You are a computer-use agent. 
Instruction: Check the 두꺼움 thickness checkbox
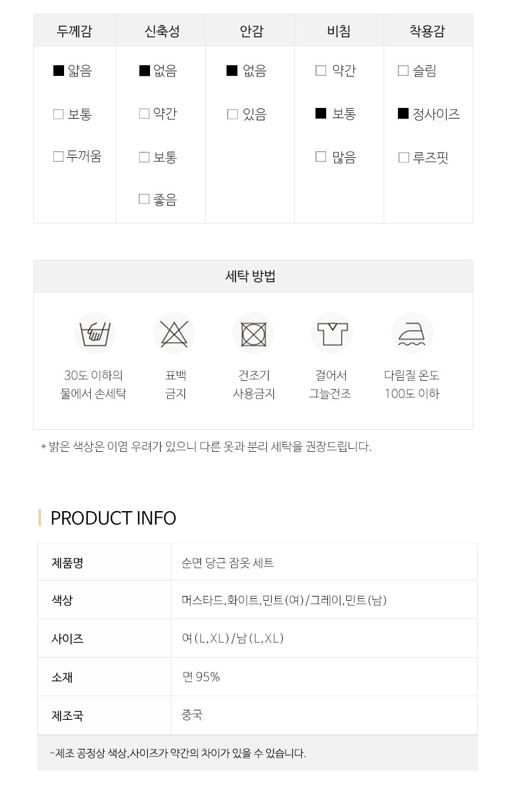tap(58, 157)
